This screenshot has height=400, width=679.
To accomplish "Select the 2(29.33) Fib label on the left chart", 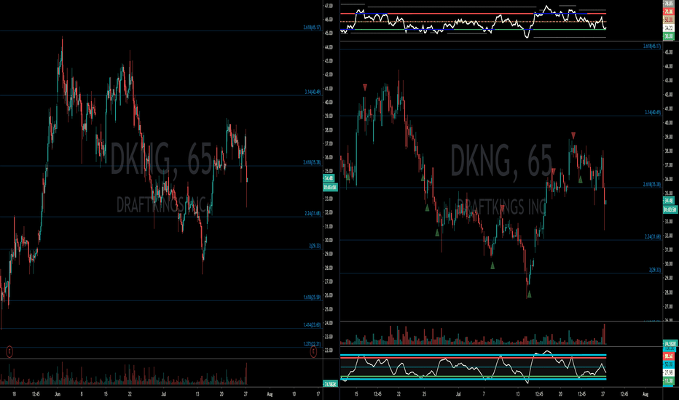I will [x=315, y=246].
